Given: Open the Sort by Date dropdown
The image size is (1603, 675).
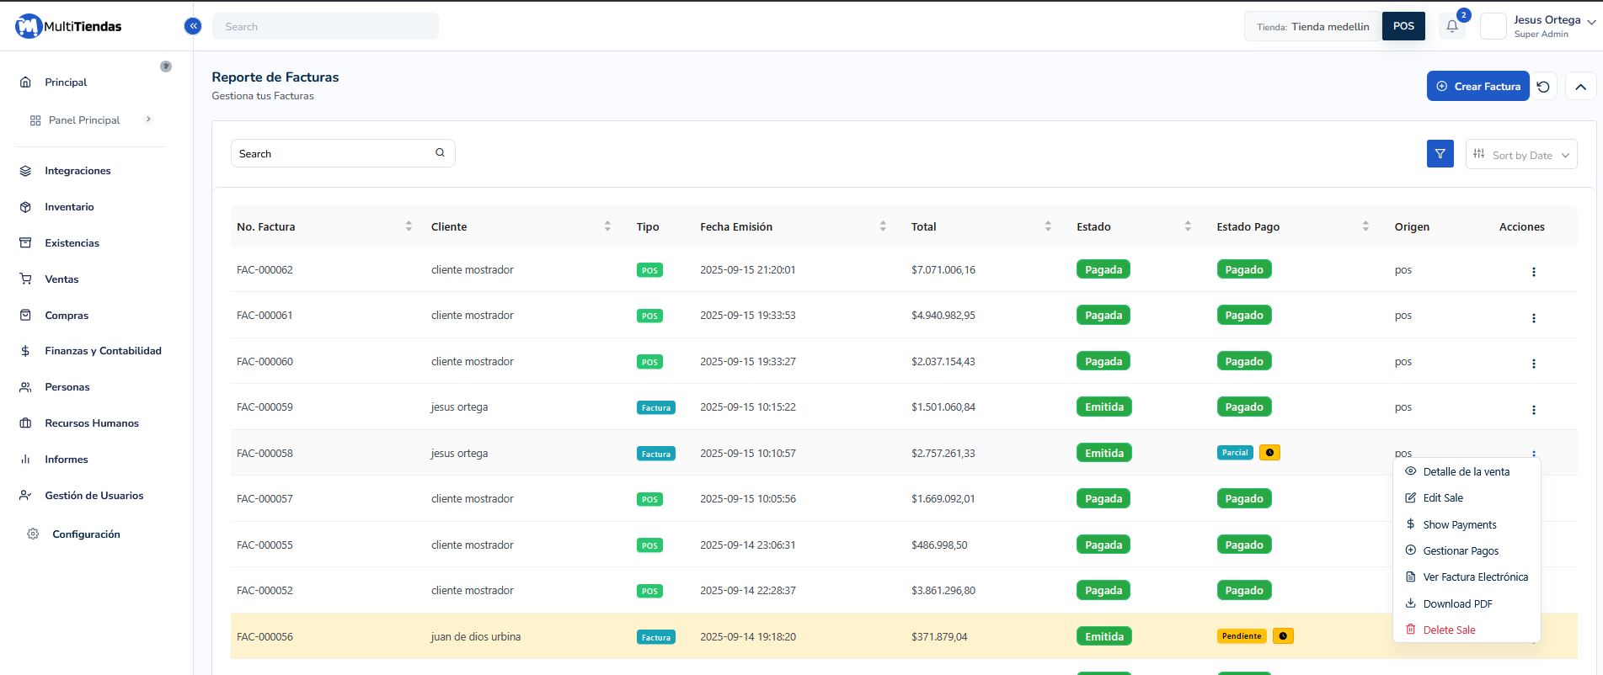Looking at the screenshot, I should point(1521,155).
